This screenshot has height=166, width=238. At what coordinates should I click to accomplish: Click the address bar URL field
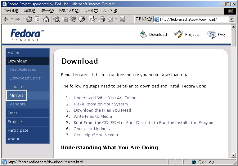194,19
